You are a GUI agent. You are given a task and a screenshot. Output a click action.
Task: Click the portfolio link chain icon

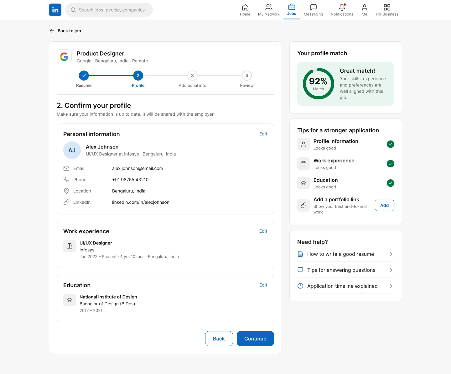pos(303,205)
